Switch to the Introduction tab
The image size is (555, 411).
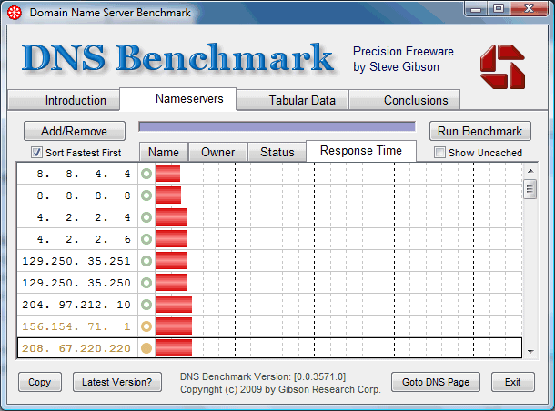(64, 100)
